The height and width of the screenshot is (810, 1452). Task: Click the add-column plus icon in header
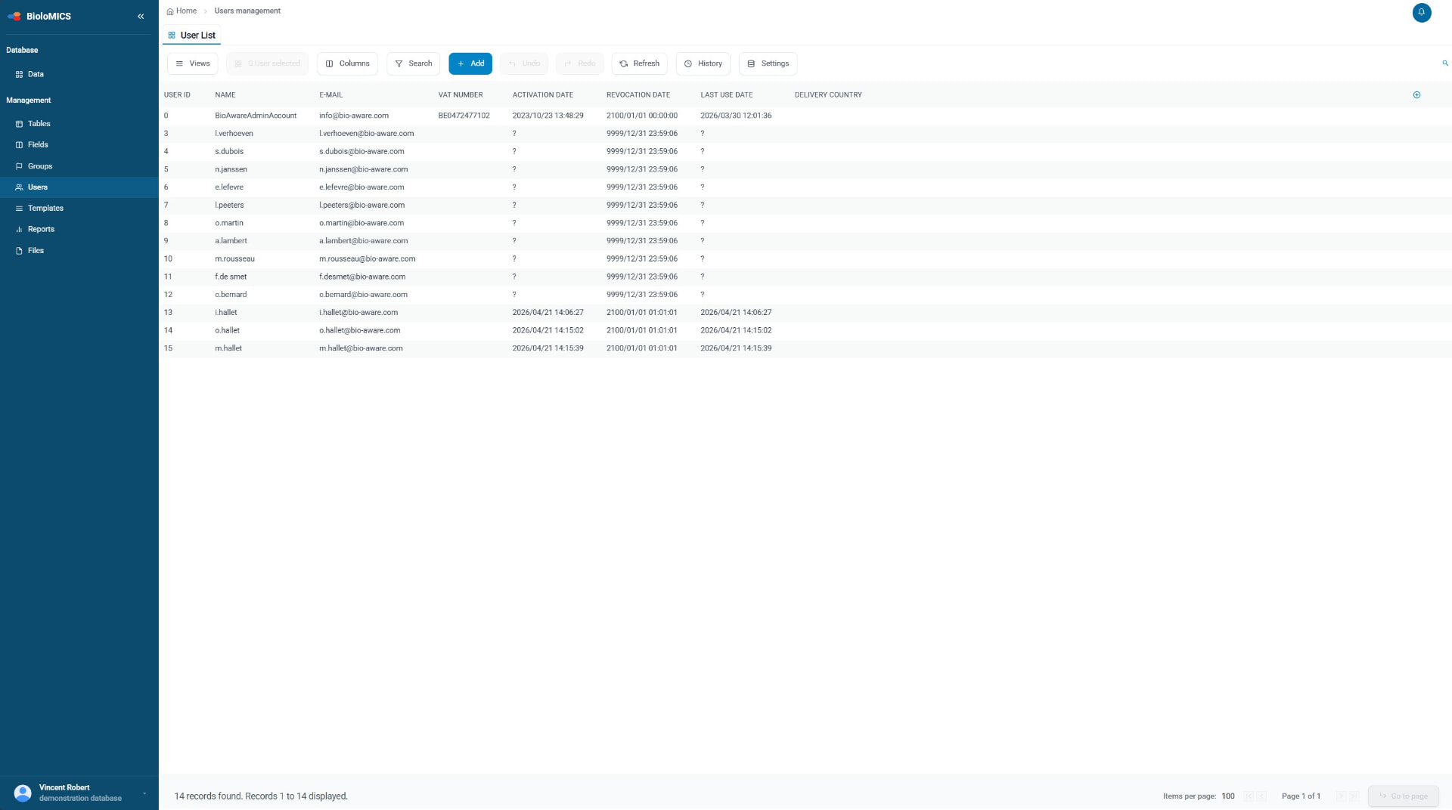point(1416,95)
